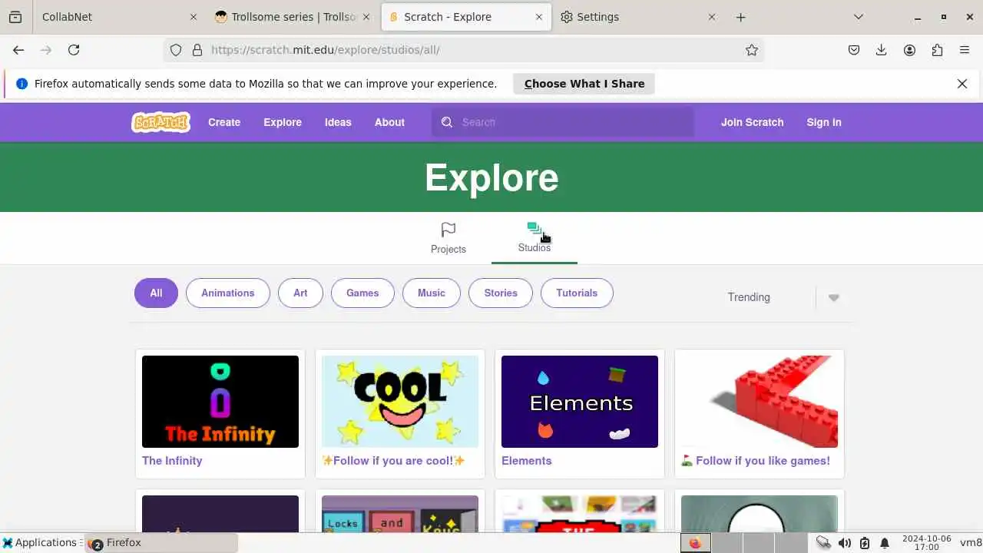
Task: Click the Scratch search input field
Action: (x=563, y=122)
